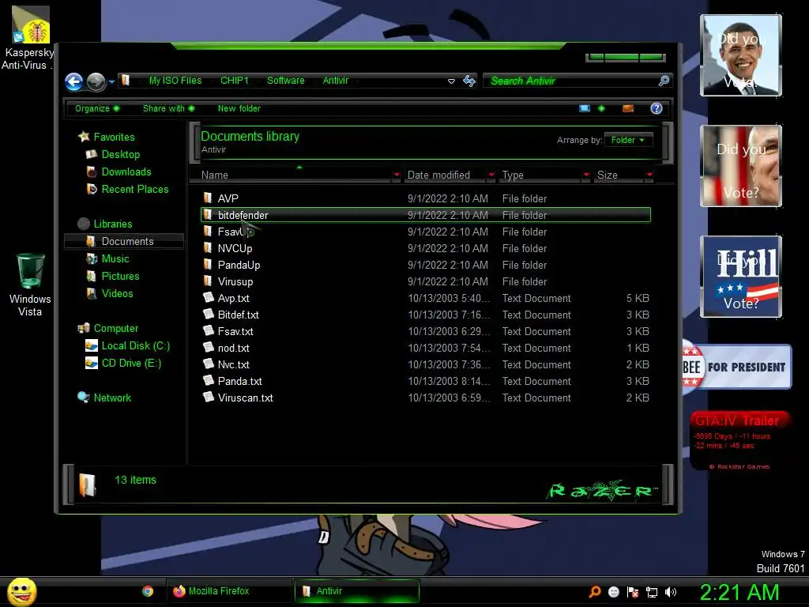Open recent pages dropdown beside Forward arrow
809x607 pixels.
(111, 81)
